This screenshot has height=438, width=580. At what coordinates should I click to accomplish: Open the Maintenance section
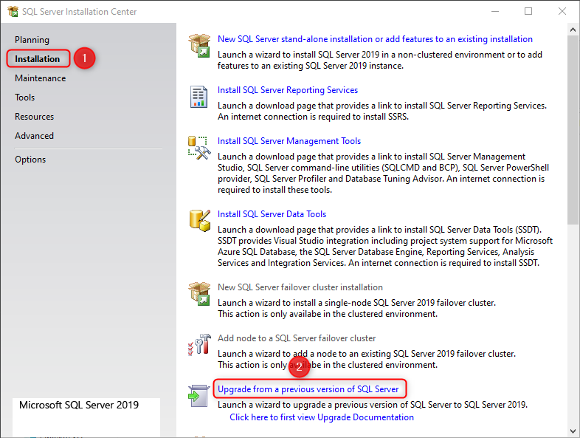point(41,78)
